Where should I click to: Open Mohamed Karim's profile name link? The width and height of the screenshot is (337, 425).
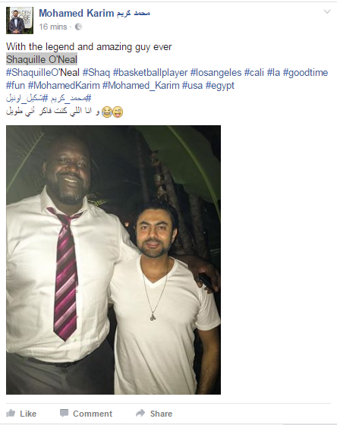click(94, 13)
